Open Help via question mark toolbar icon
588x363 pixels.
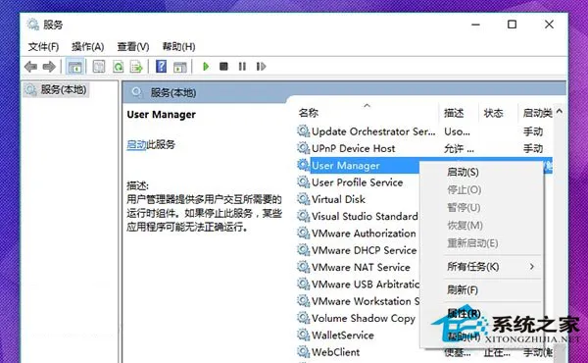[162, 67]
